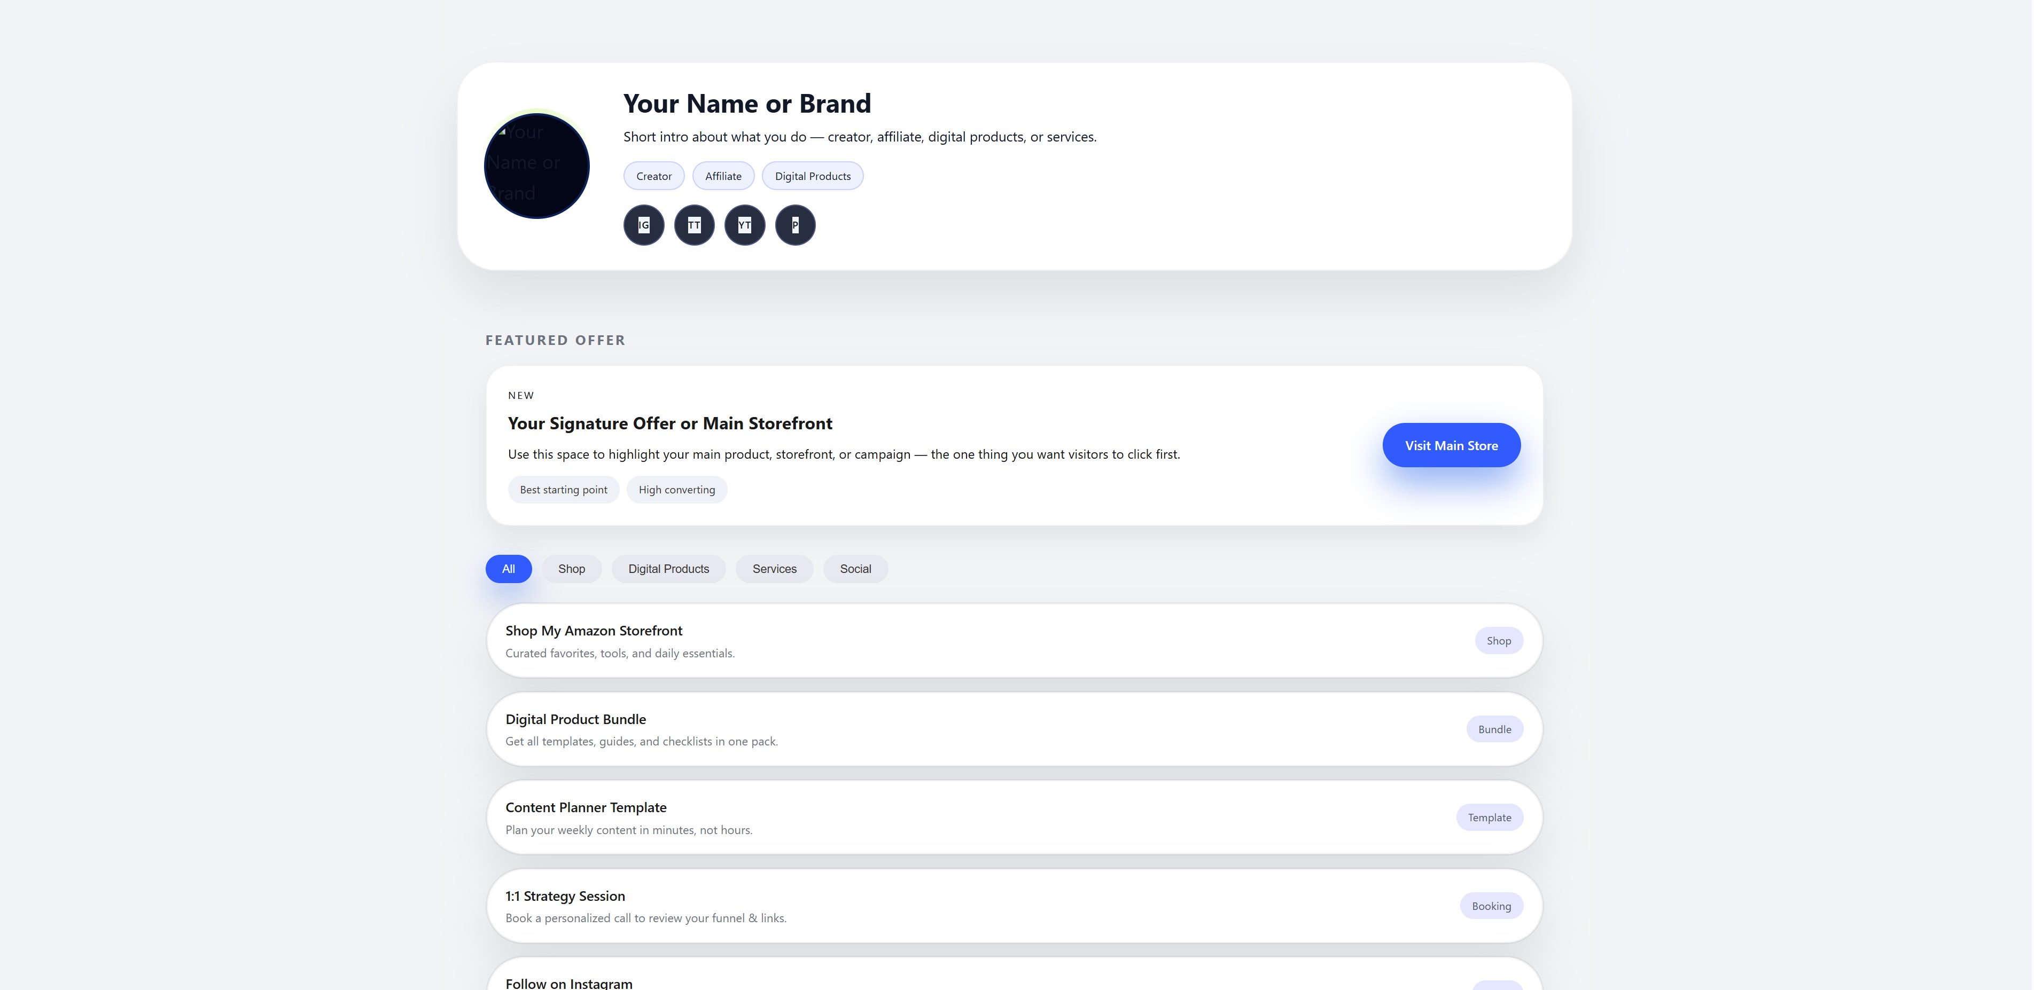This screenshot has width=2034, height=990.
Task: Select the Digital Products filter
Action: tap(668, 568)
